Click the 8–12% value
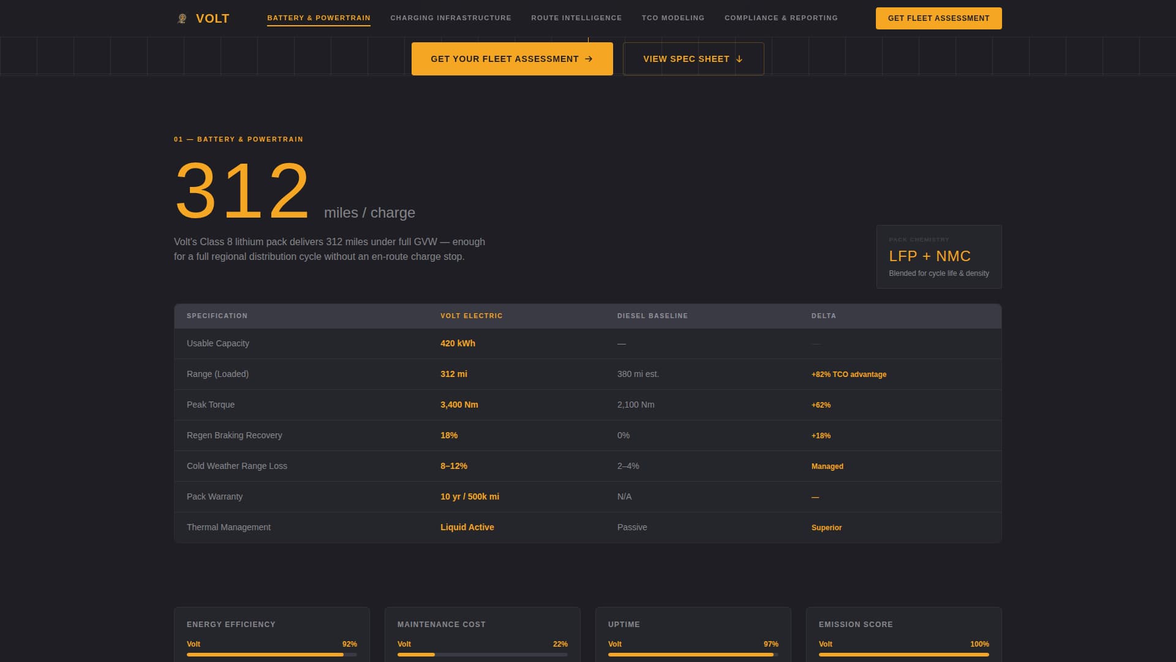 tap(454, 466)
